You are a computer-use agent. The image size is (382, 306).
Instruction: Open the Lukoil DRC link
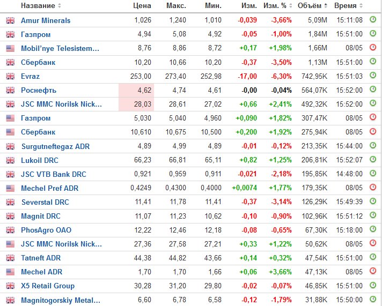click(40, 160)
